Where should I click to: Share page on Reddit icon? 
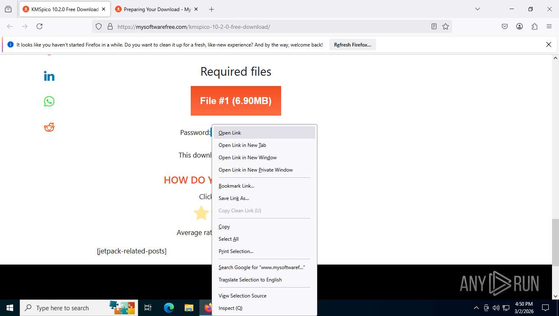point(49,127)
